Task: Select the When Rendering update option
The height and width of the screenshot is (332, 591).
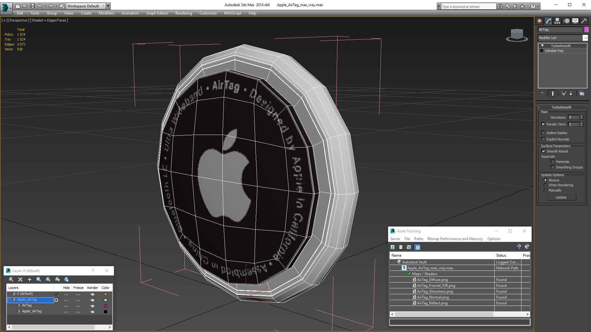Action: coord(545,185)
